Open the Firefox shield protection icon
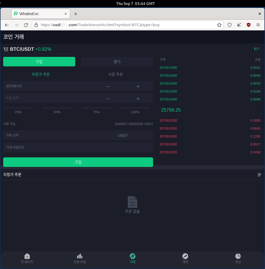This screenshot has height=269, width=265. [230, 25]
